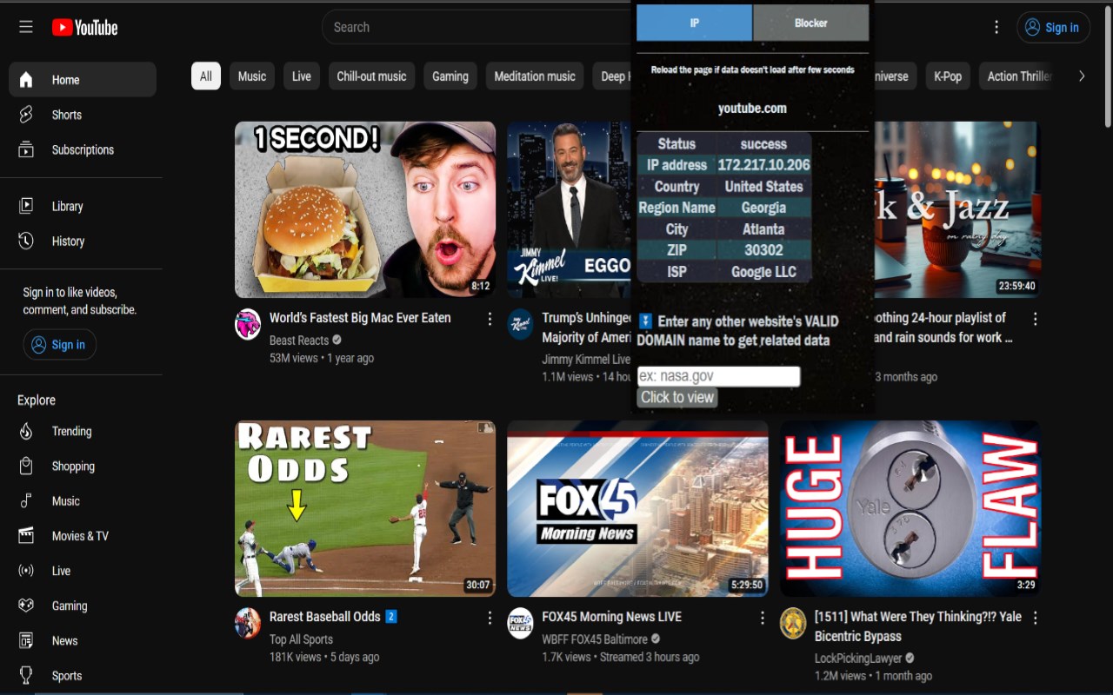This screenshot has width=1113, height=695.
Task: Click the News icon in sidebar
Action: click(x=26, y=640)
